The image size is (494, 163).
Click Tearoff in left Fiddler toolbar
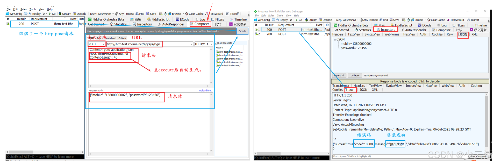coord(232,14)
